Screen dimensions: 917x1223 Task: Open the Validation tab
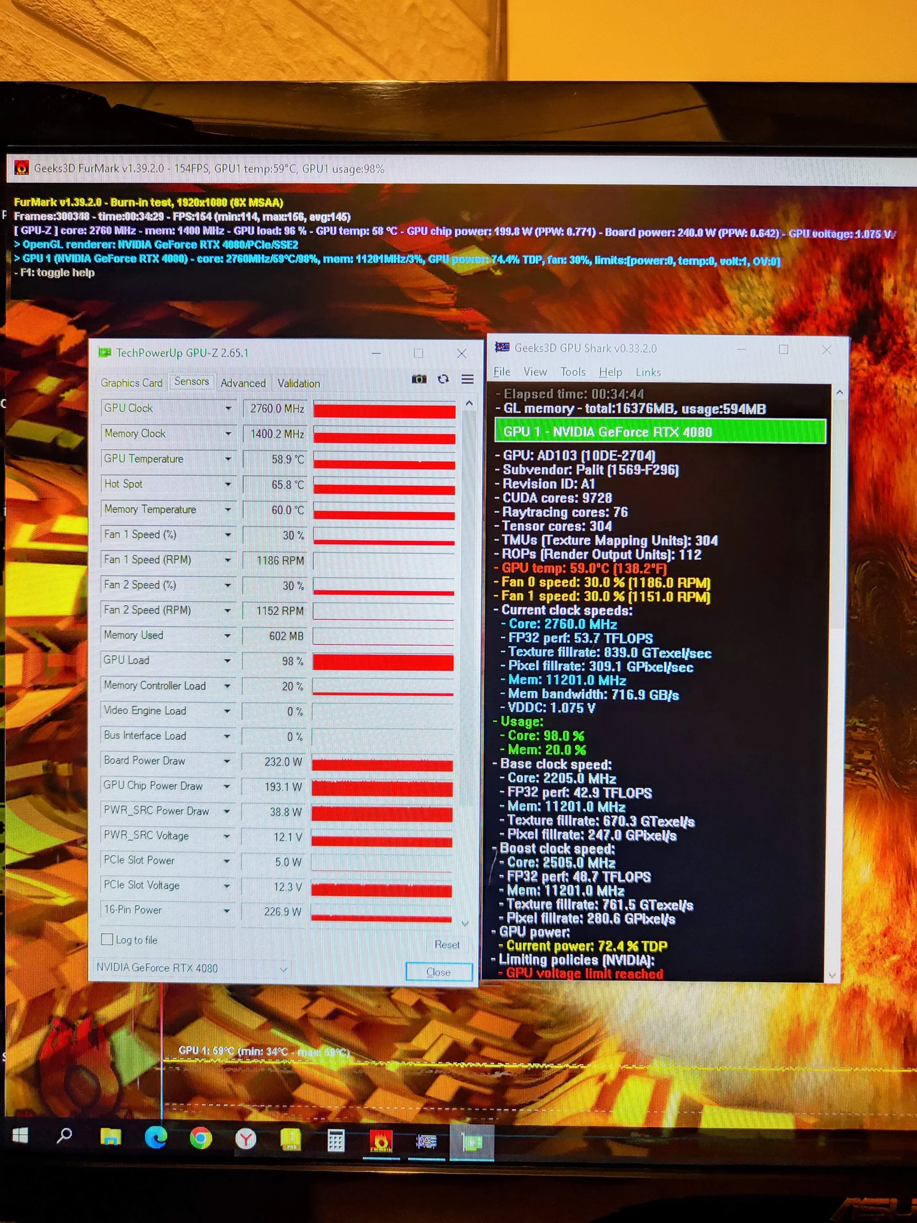click(x=299, y=383)
